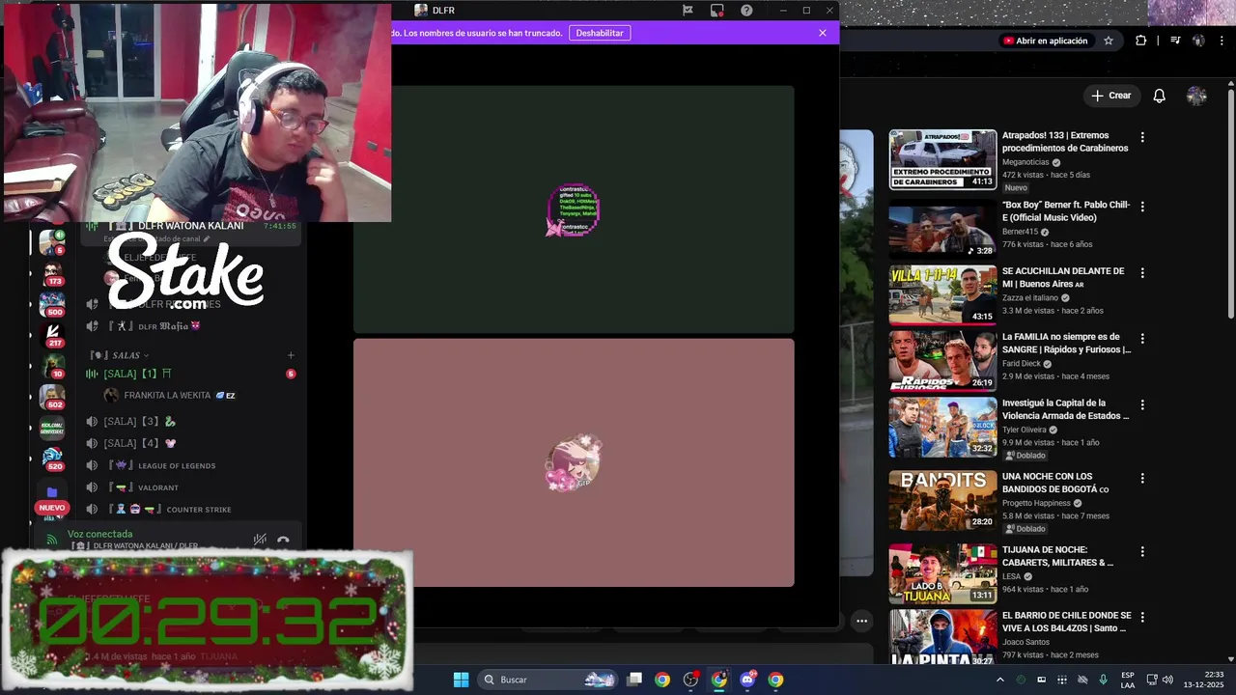The height and width of the screenshot is (695, 1236).
Task: Join the [SALA] [1] voice channel
Action: (191, 374)
